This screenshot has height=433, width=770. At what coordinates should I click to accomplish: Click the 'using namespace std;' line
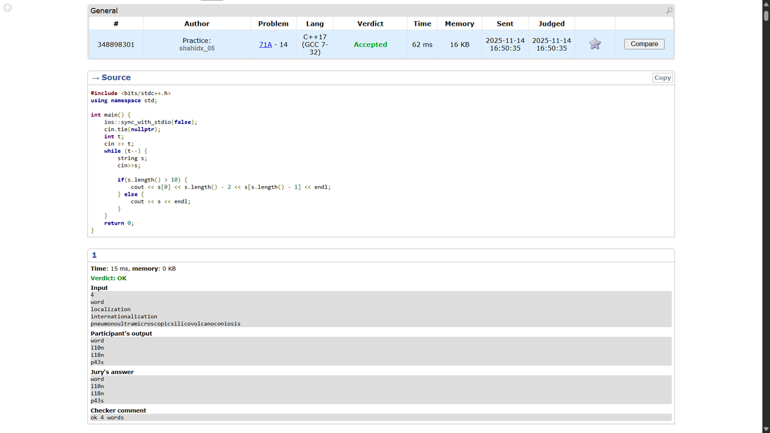click(x=124, y=100)
